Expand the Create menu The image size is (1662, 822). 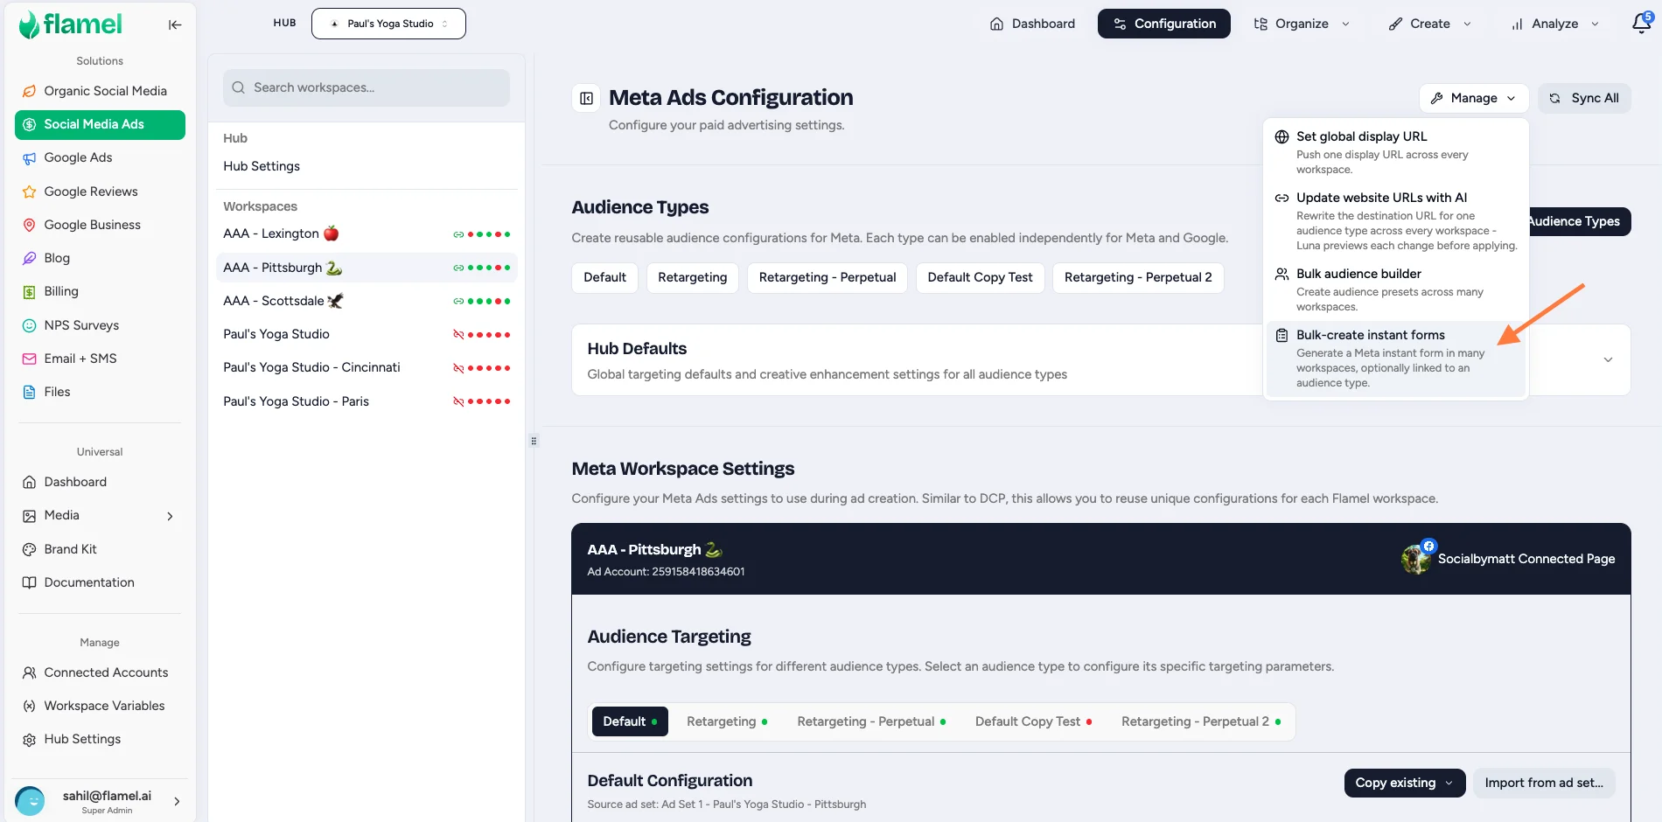click(1429, 24)
